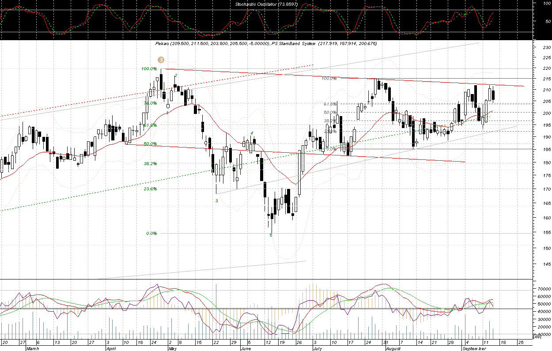Select the August month label

tap(392, 348)
